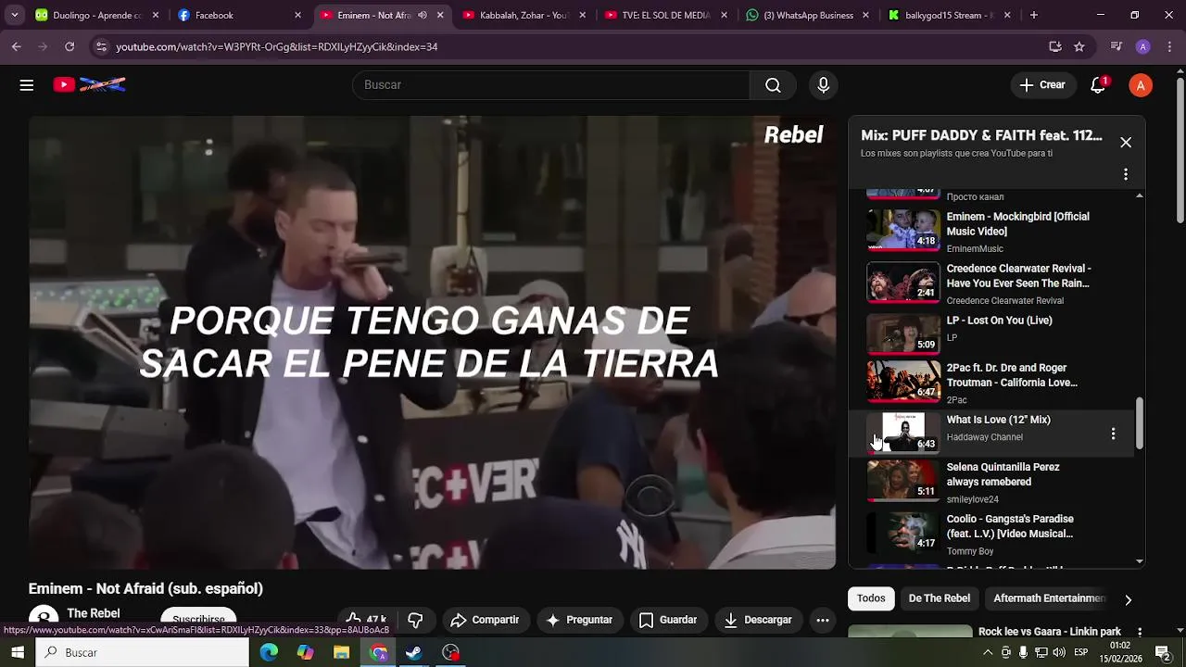This screenshot has height=667, width=1186.
Task: Show more filter chips with right chevron
Action: click(1128, 599)
